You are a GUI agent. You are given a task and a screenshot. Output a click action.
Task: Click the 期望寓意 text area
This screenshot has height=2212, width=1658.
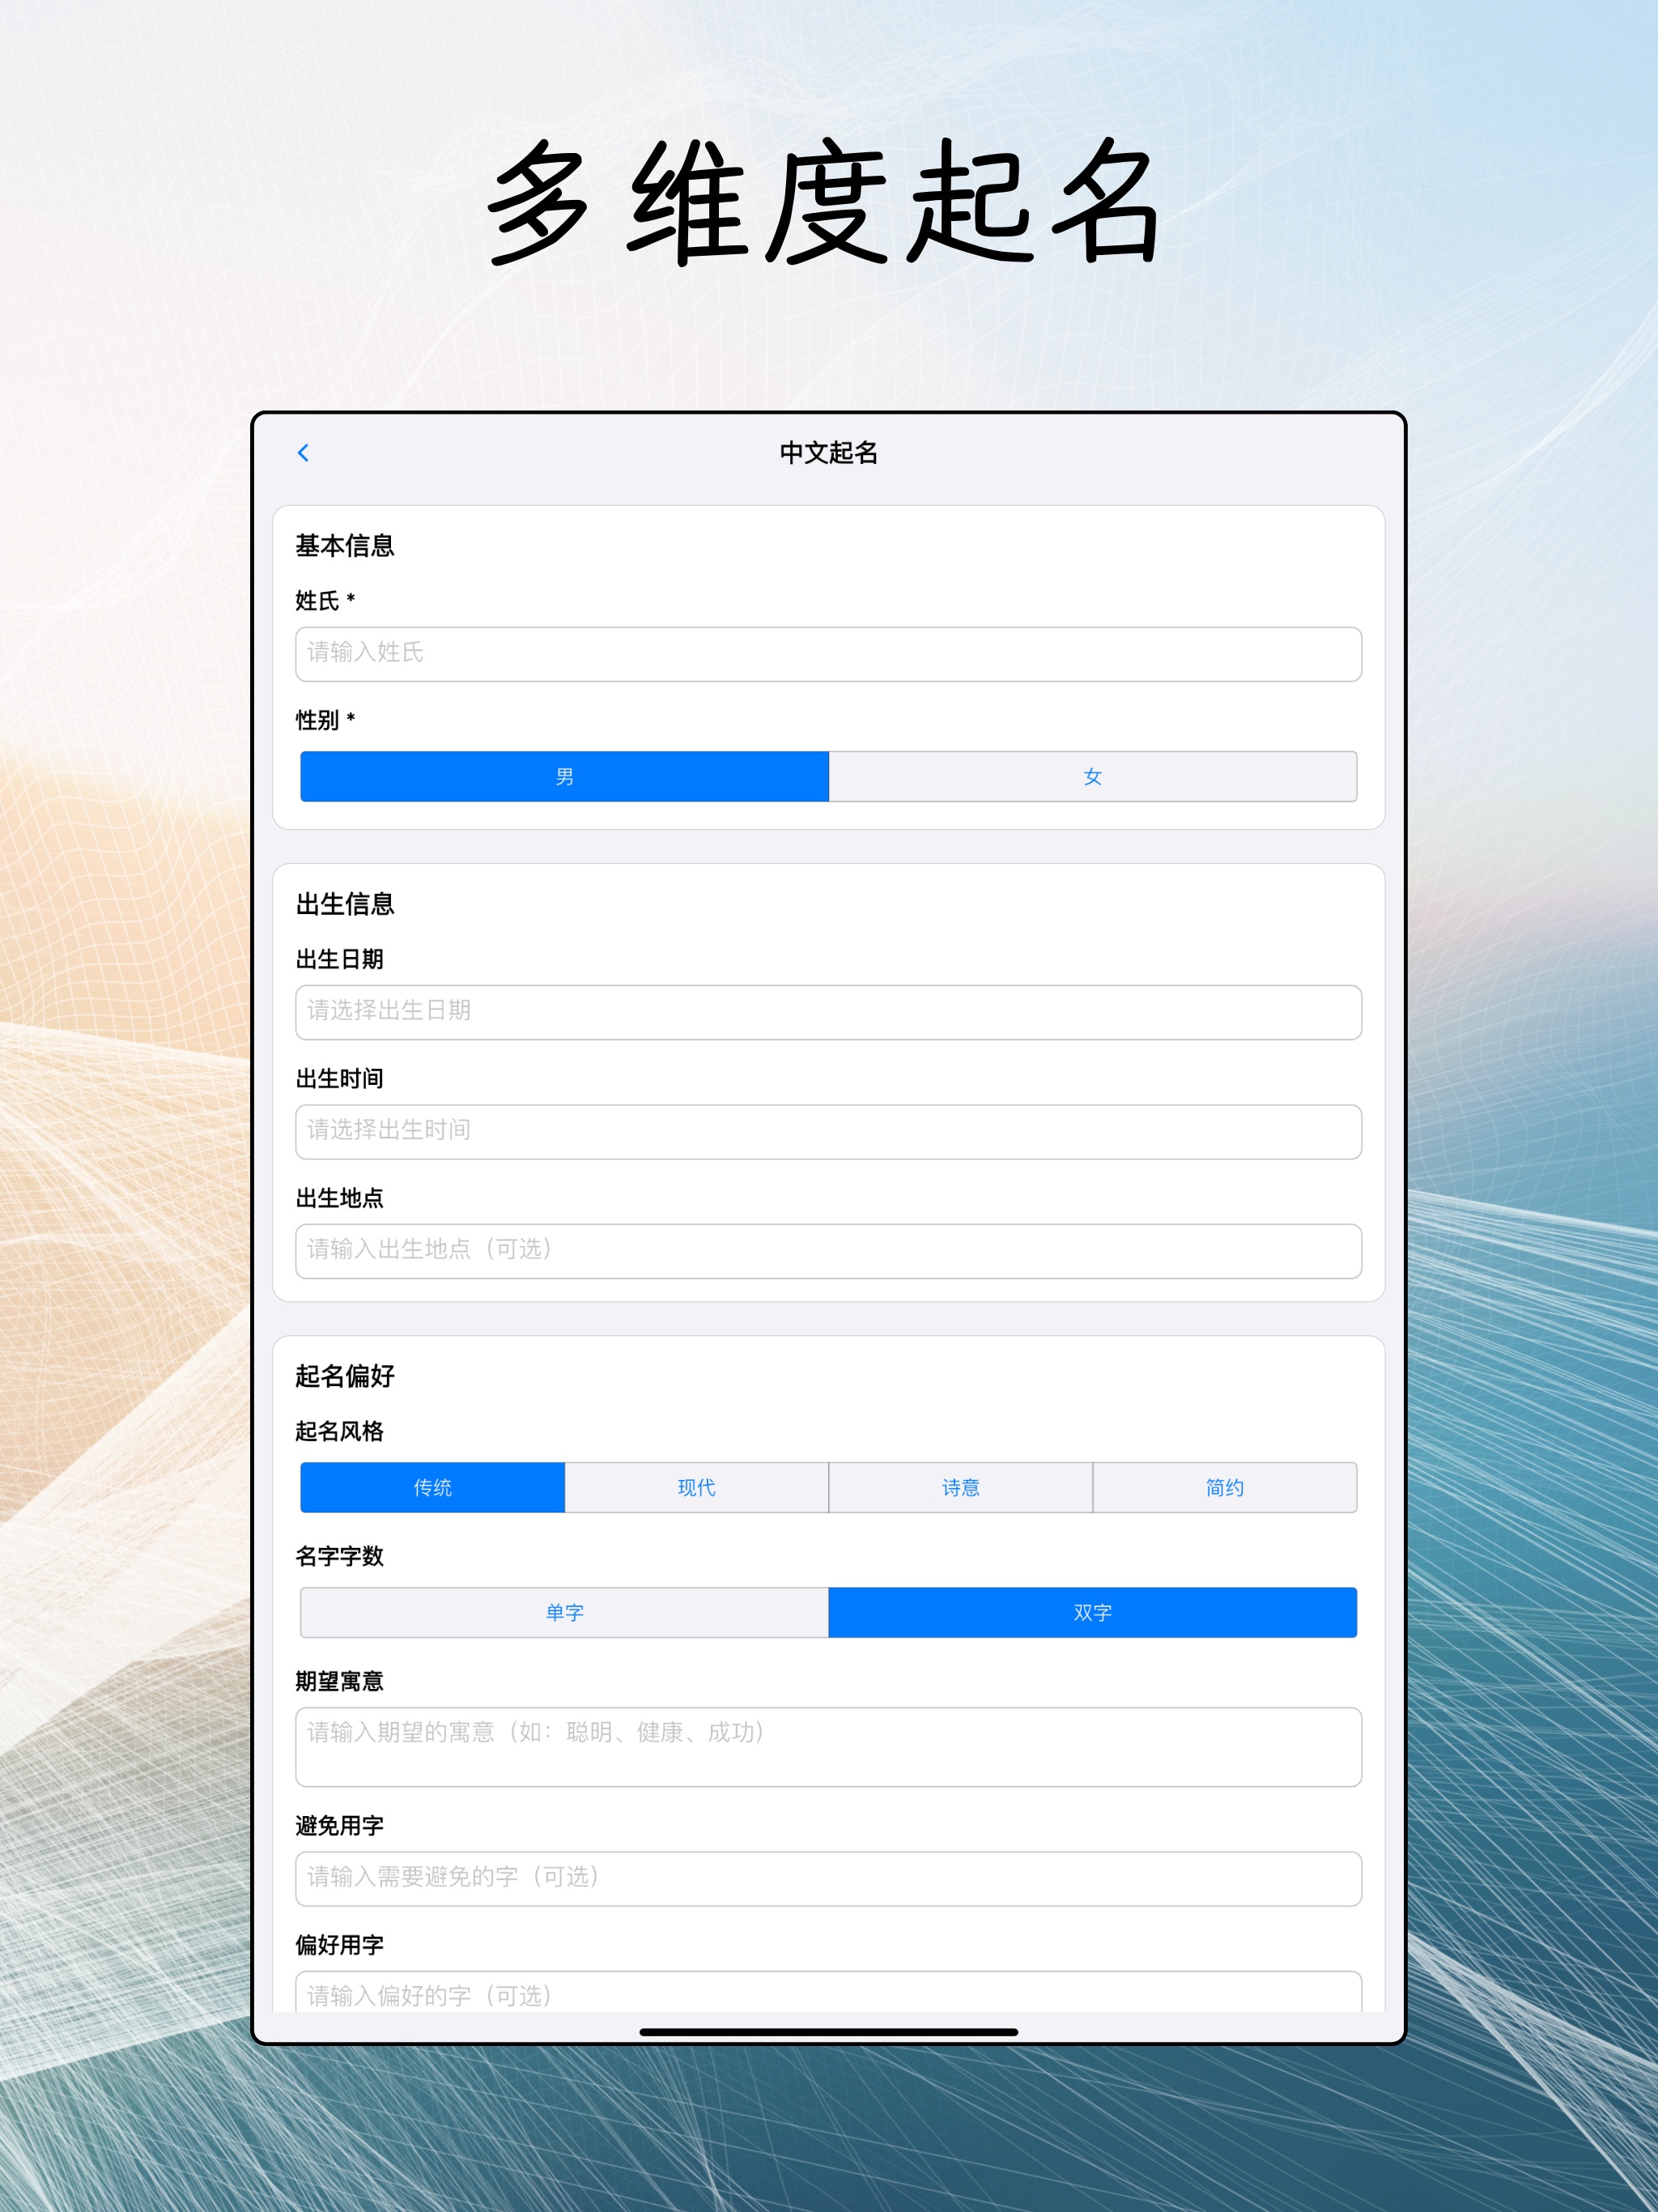pyautogui.click(x=828, y=1746)
